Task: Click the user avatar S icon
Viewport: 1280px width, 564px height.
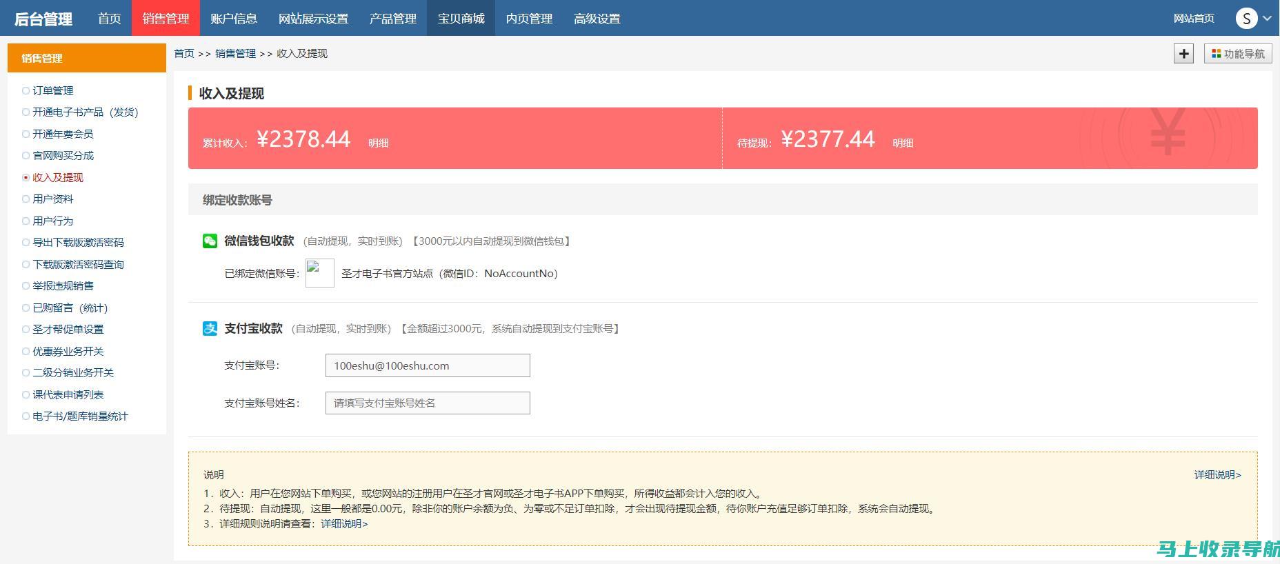Action: click(1246, 18)
